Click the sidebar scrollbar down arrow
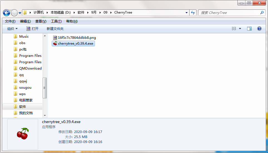Screen dimensions: 268x153 (45, 115)
